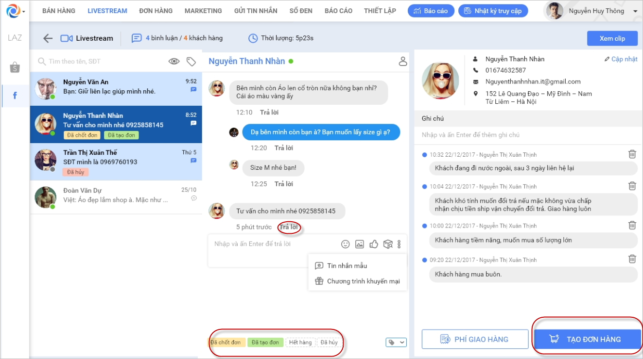Image resolution: width=643 pixels, height=359 pixels.
Task: Open the Facebook channel in left sidebar
Action: click(x=15, y=96)
